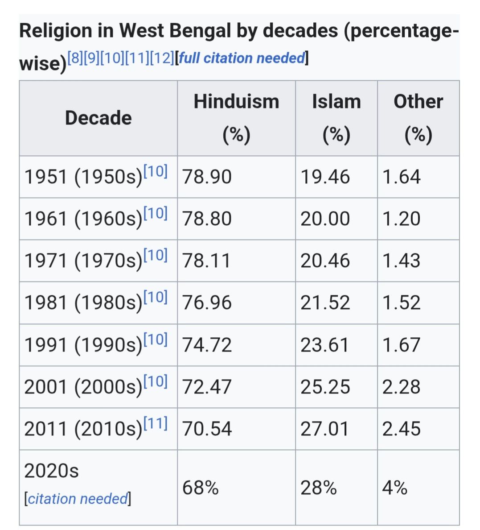This screenshot has width=480, height=530.
Task: Open the reference beside 1951 (1950s)
Action: pos(156,171)
